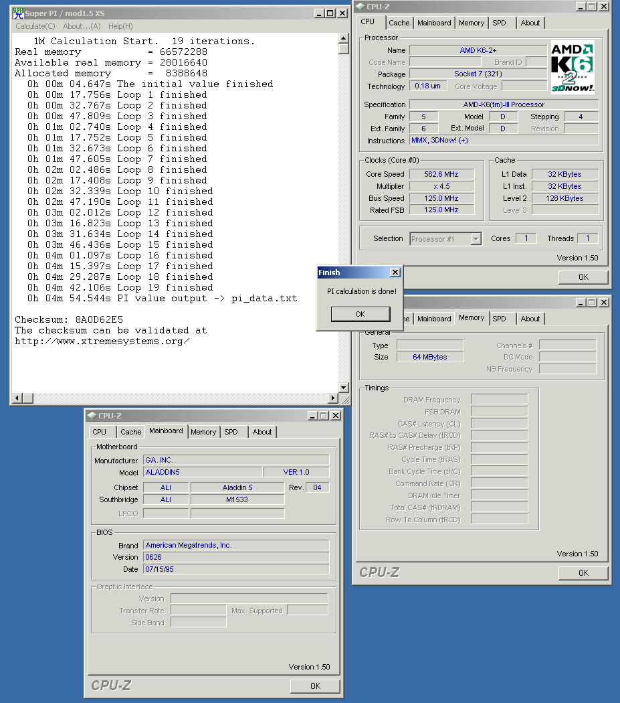
Task: Click BIOS Brand American Megatrends, Inc.
Action: (x=236, y=545)
